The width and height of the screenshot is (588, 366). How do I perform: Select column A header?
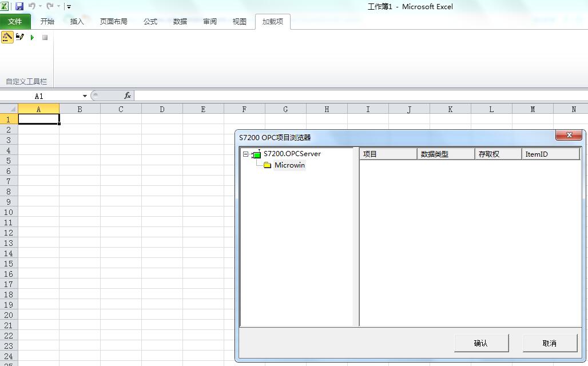click(39, 109)
